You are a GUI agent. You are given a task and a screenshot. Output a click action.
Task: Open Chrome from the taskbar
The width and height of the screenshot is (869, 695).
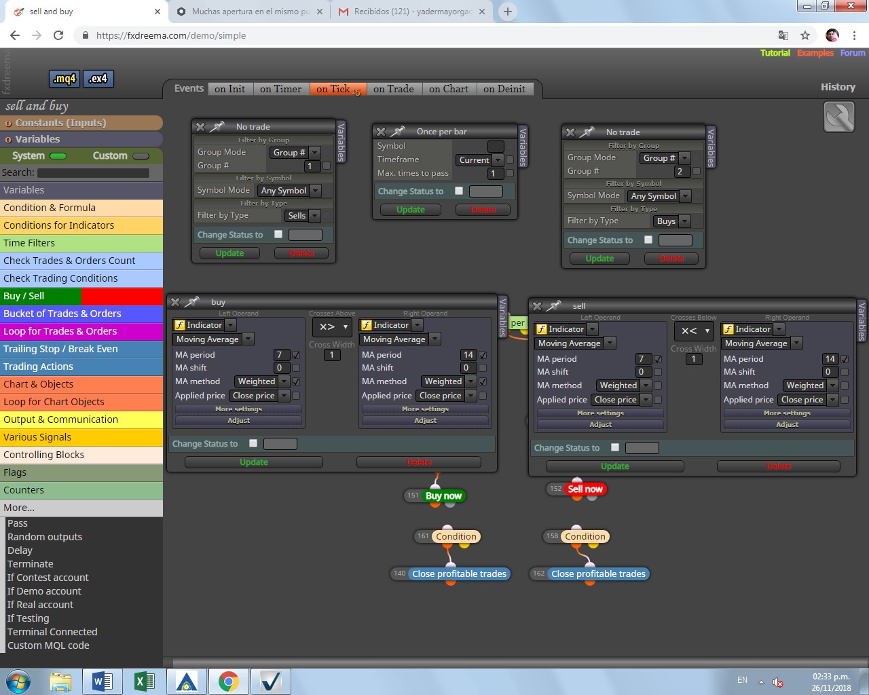(x=229, y=681)
